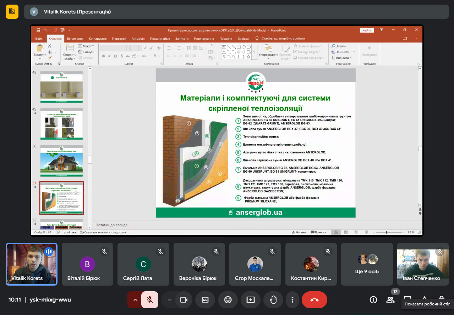The image size is (454, 315).
Task: Click the Скинути reset button
Action: click(x=86, y=52)
